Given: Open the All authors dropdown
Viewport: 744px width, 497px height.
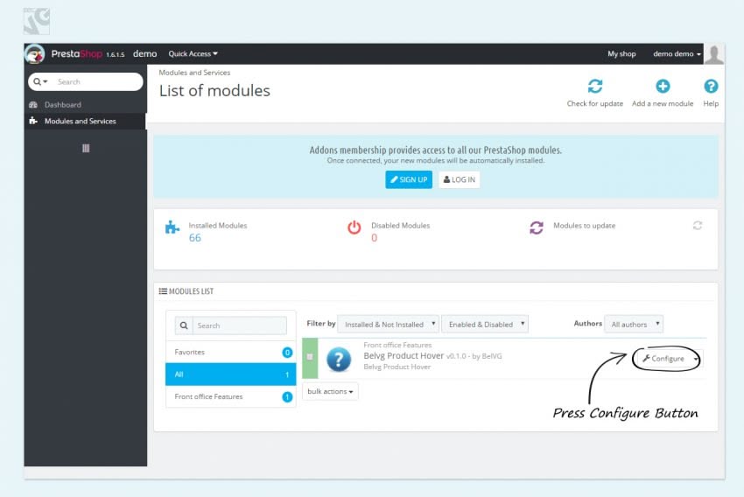Looking at the screenshot, I should [x=634, y=325].
